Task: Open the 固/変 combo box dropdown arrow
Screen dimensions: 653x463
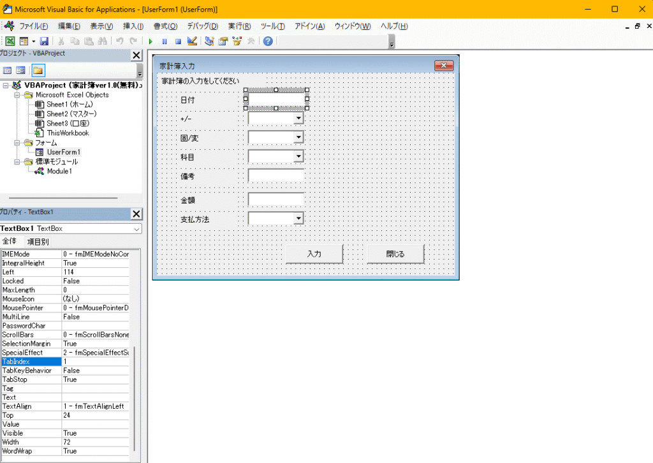Action: tap(298, 137)
